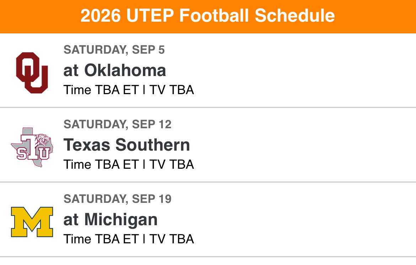Click 'Time TBA ET' under Texas Southern game
Viewport: 416px width, 265px height.
point(101,164)
